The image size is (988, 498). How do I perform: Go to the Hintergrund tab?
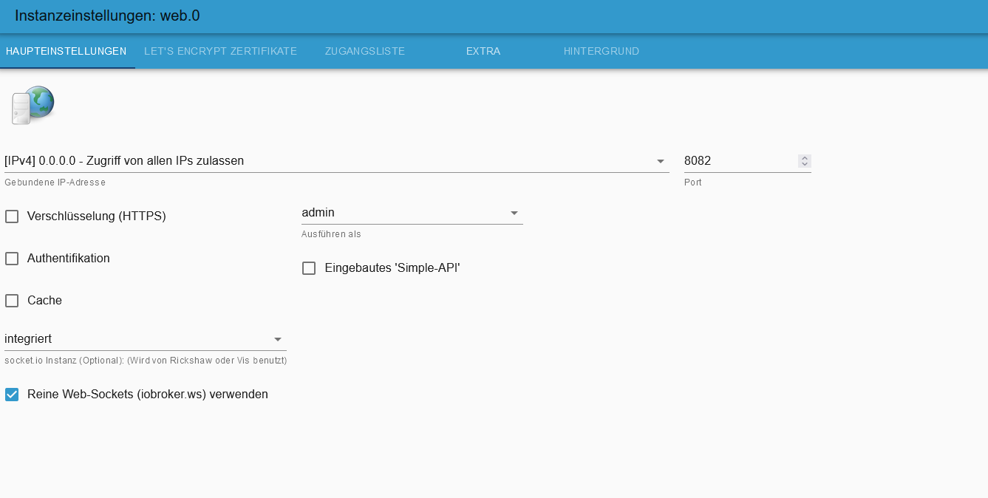601,51
